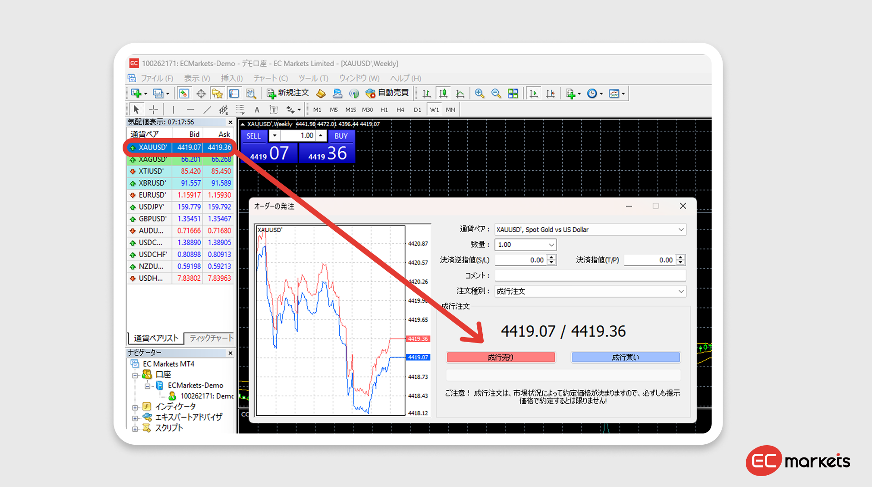The image size is (872, 487).
Task: Expand the インディケータ tree node
Action: pyautogui.click(x=135, y=407)
